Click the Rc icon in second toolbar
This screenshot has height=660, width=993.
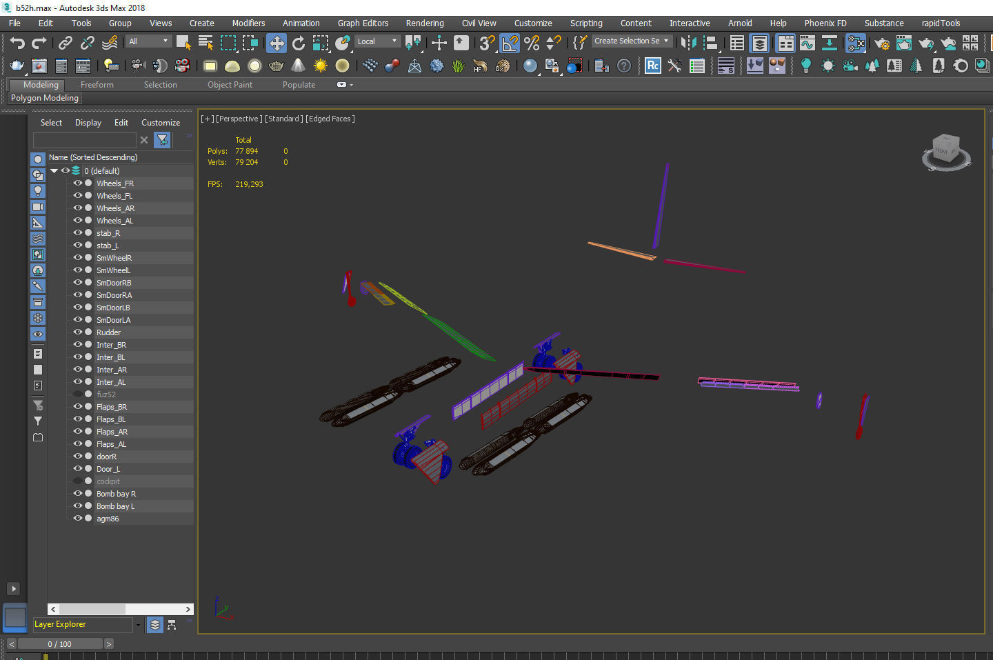click(x=652, y=66)
